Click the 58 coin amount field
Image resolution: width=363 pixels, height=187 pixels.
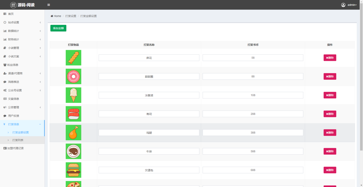coord(253,58)
